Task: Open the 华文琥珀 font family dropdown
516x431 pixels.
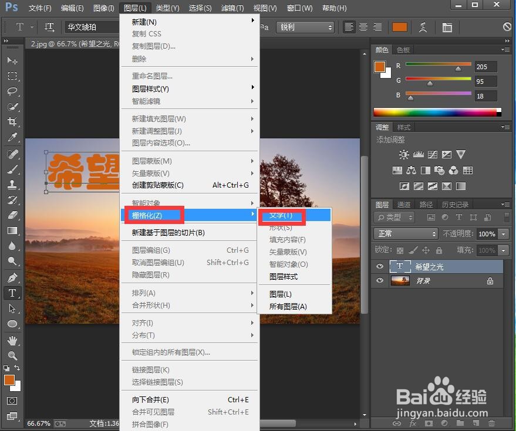Action: (91, 27)
